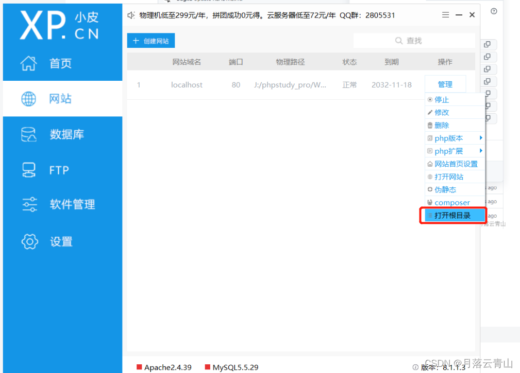520x373 pixels.
Task: Click the globe icon beside 打开网站
Action: pos(430,176)
